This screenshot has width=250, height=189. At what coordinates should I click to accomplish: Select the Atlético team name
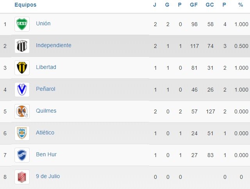(x=45, y=132)
